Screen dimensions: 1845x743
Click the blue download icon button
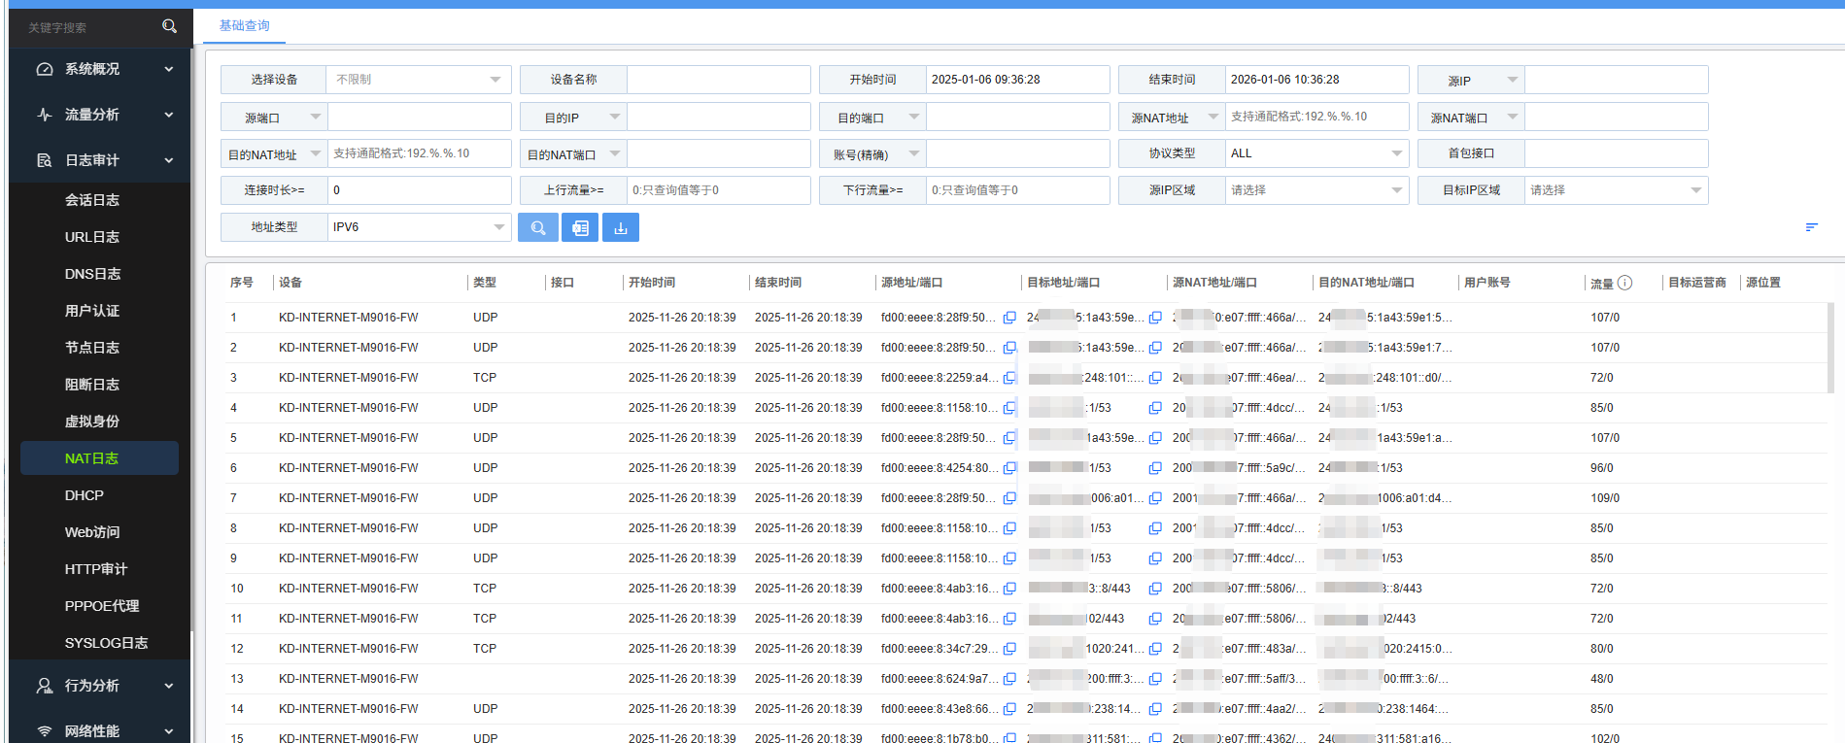click(x=621, y=227)
